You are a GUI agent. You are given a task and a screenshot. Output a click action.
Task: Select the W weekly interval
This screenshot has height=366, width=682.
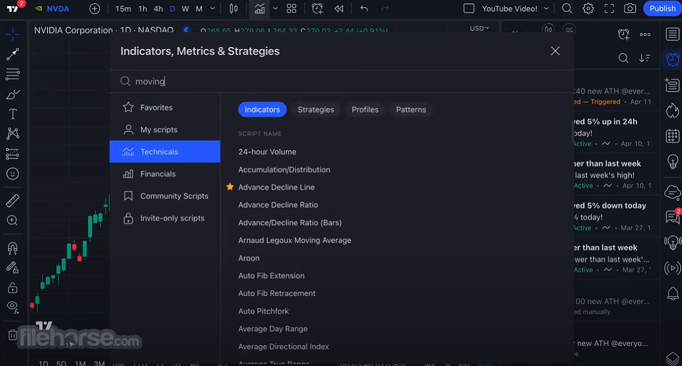click(186, 8)
